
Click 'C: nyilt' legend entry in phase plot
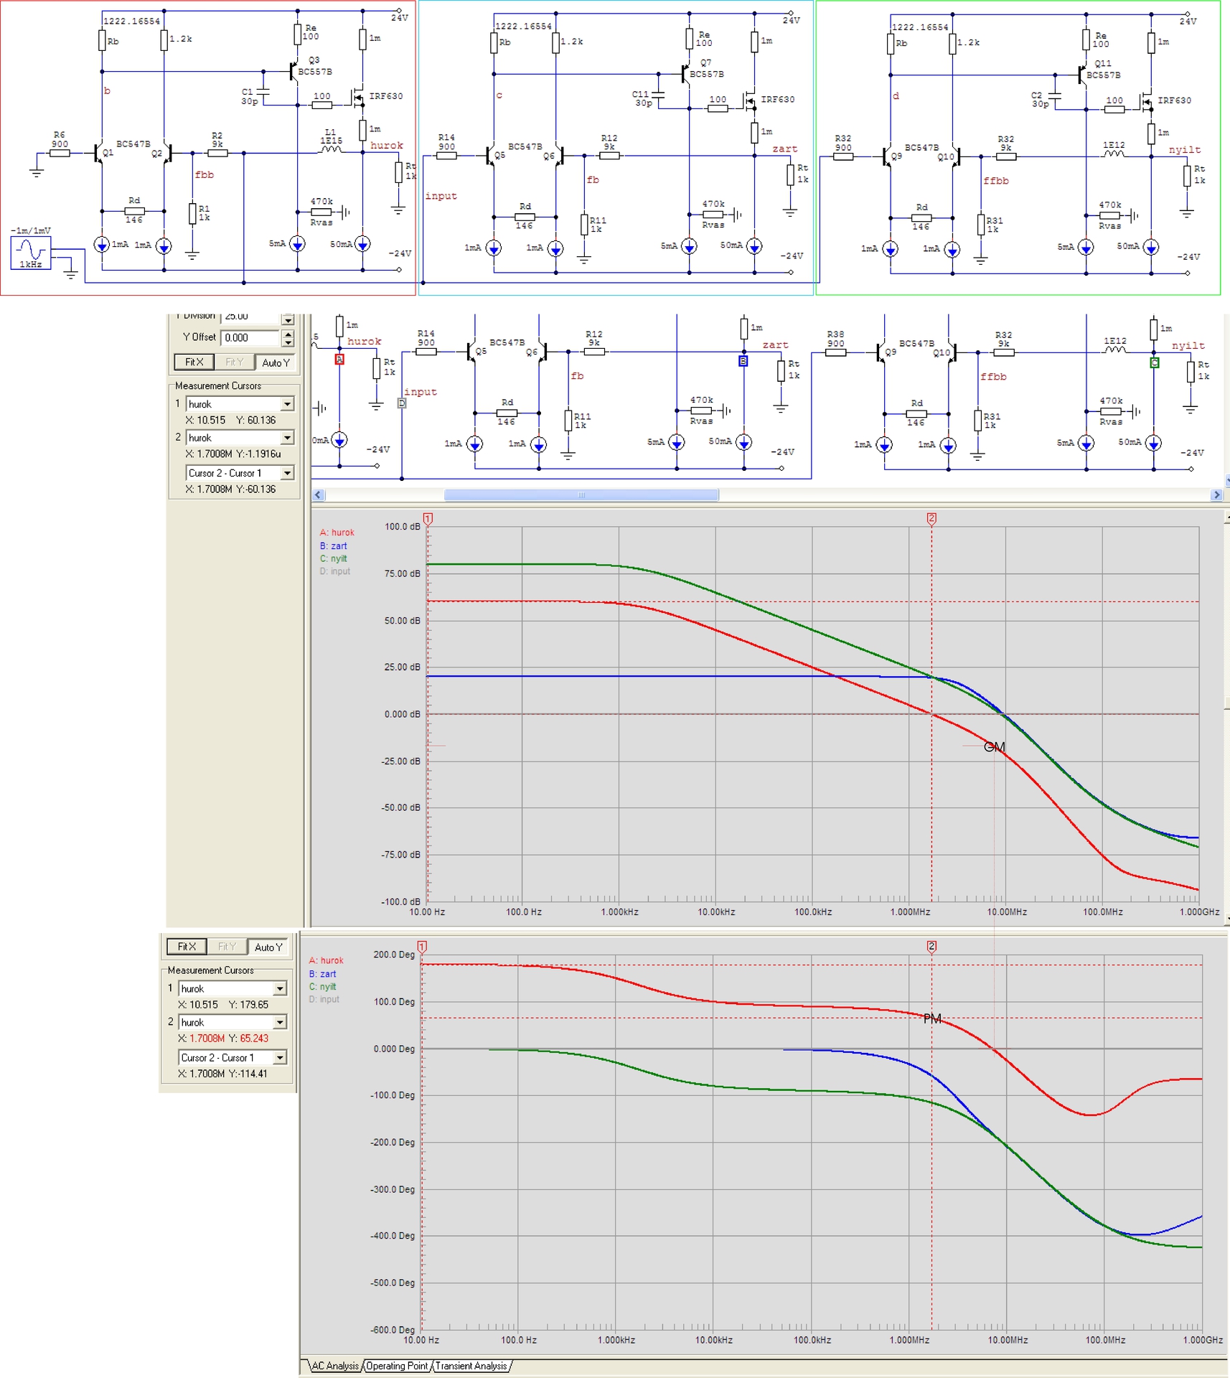click(x=322, y=987)
